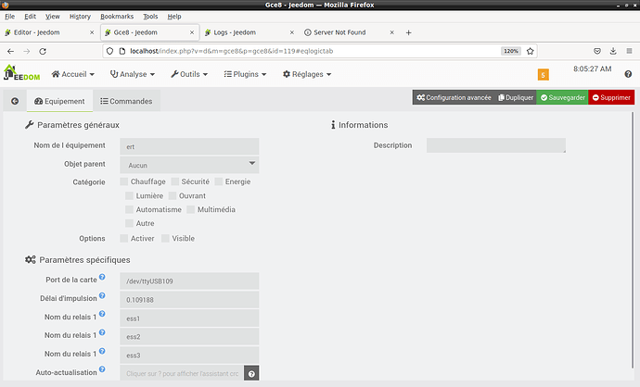Click the Description text area
This screenshot has width=640, height=387.
496,145
